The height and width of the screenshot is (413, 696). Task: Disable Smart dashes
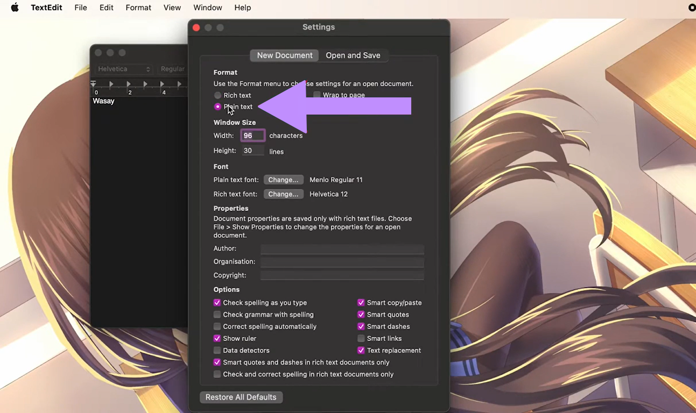pos(361,326)
